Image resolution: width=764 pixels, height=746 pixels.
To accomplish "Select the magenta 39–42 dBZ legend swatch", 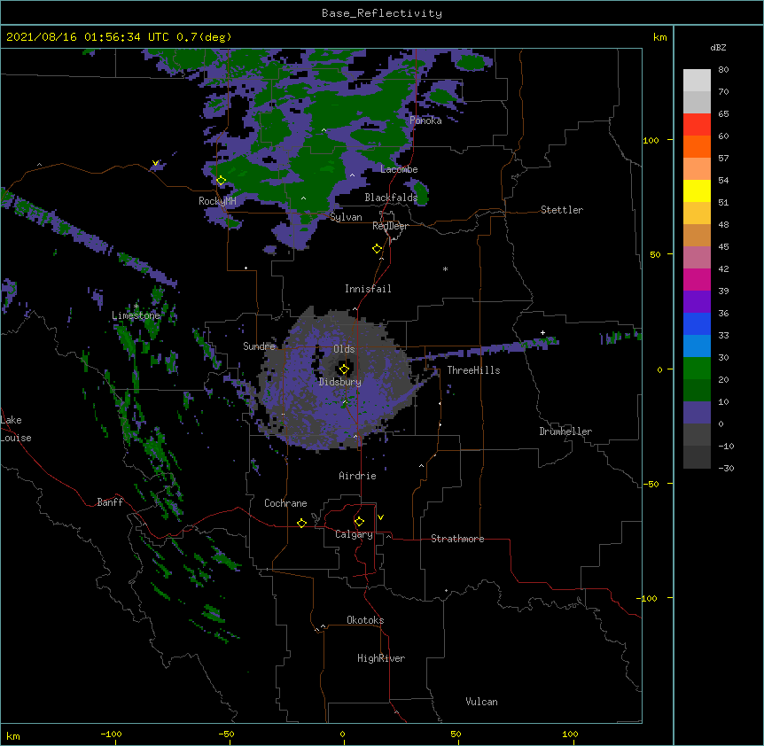I will [x=697, y=280].
